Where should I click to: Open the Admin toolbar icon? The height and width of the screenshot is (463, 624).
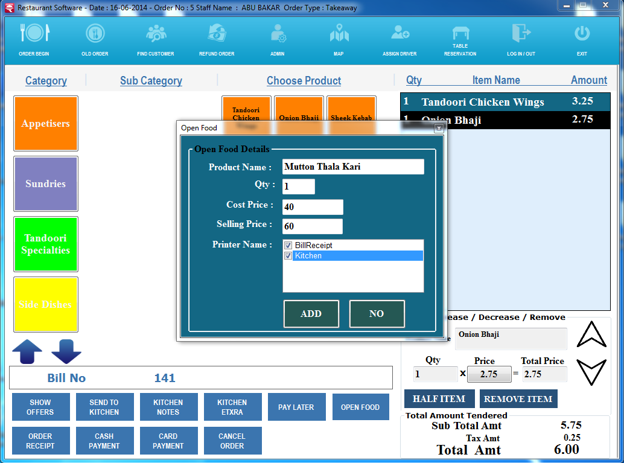[278, 34]
